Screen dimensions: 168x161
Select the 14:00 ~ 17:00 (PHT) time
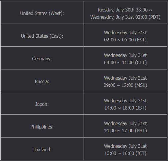pyautogui.click(x=125, y=131)
